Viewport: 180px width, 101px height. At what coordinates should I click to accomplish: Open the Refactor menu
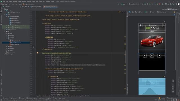[x=29, y=1]
